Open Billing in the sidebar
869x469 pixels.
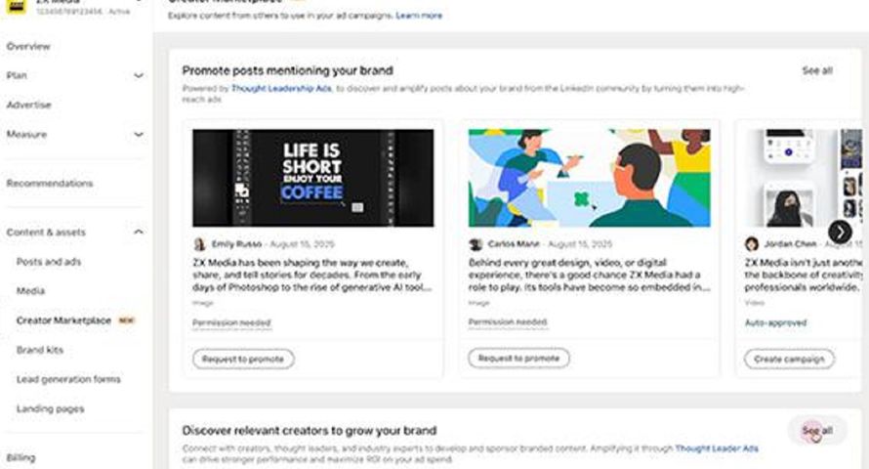[x=21, y=458]
